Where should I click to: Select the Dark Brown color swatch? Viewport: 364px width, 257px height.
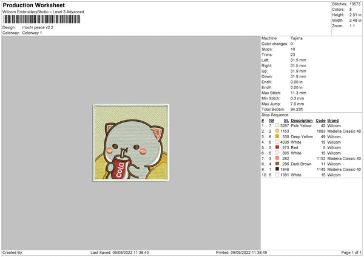(277, 164)
